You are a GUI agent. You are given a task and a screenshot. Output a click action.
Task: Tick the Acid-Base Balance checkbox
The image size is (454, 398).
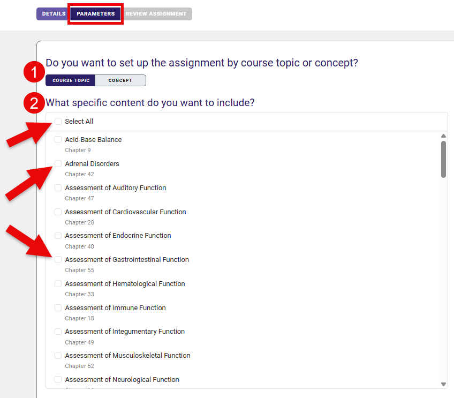pyautogui.click(x=58, y=140)
